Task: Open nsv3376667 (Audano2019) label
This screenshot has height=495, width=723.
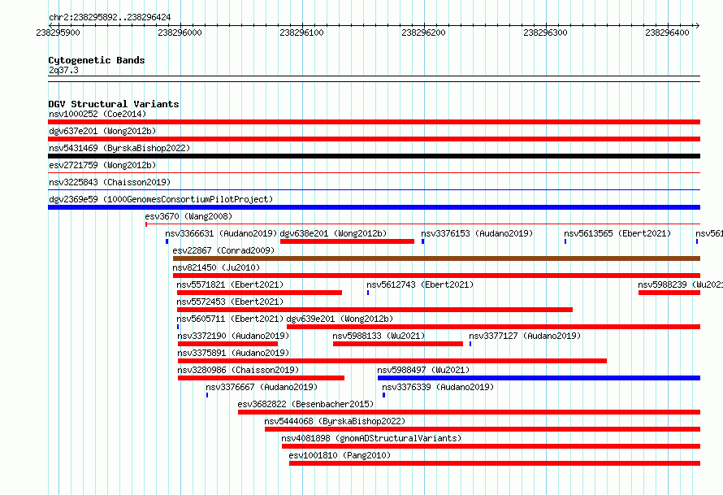Action: click(x=262, y=387)
